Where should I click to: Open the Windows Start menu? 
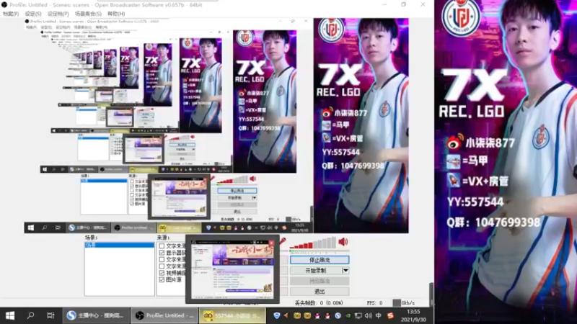pos(10,315)
